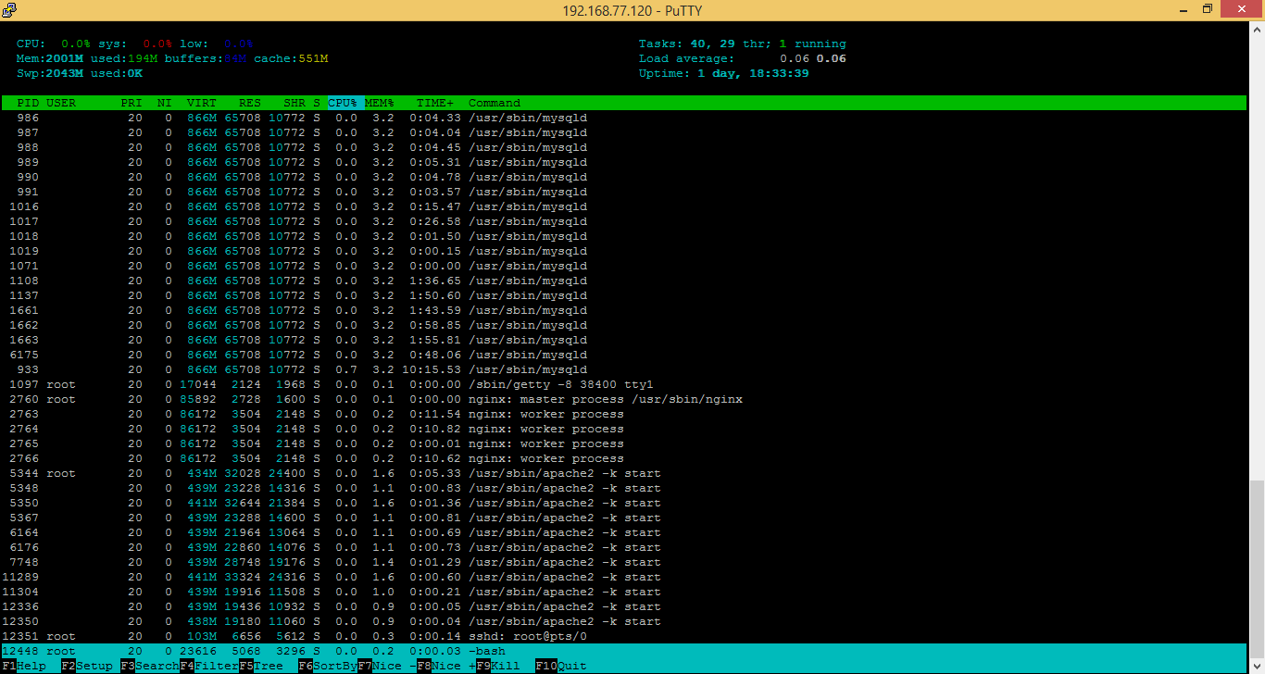Open the F1 Help screen
The height and width of the screenshot is (674, 1265).
pos(23,665)
